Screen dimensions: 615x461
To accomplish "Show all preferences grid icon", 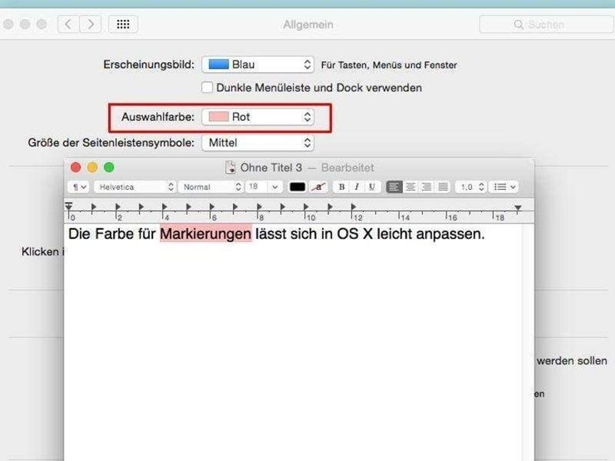I will click(x=123, y=24).
